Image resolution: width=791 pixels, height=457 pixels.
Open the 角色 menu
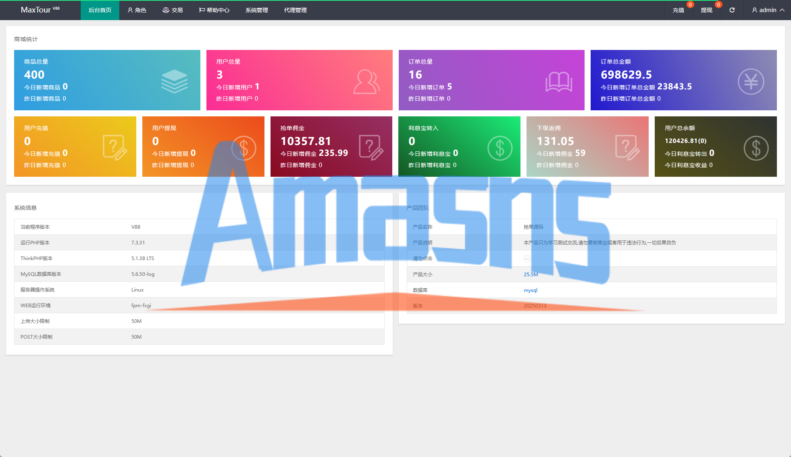137,10
